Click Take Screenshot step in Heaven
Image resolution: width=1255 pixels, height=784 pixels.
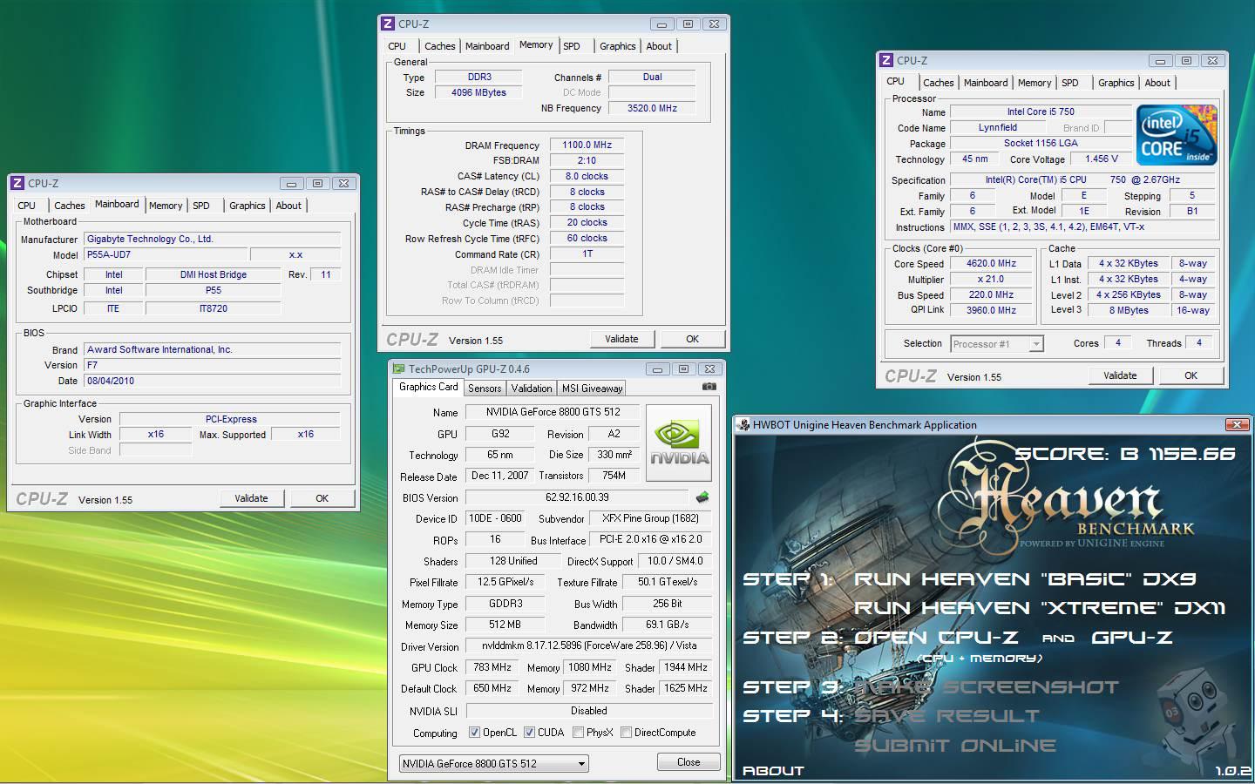986,687
